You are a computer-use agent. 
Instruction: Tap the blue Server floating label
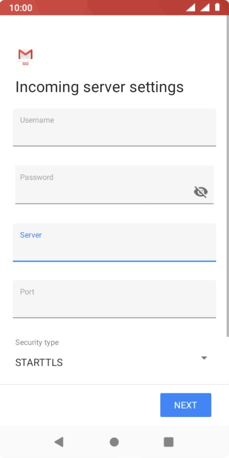[31, 235]
